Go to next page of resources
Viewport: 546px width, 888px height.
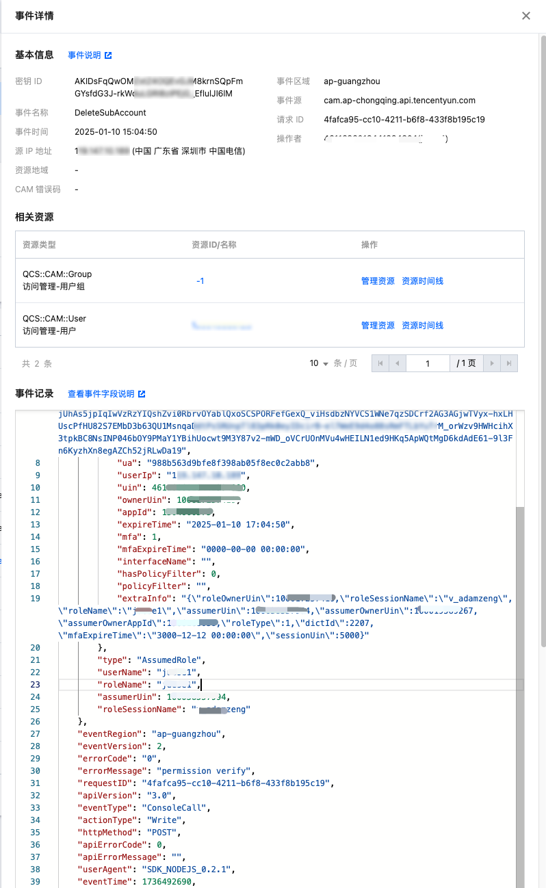(x=492, y=363)
